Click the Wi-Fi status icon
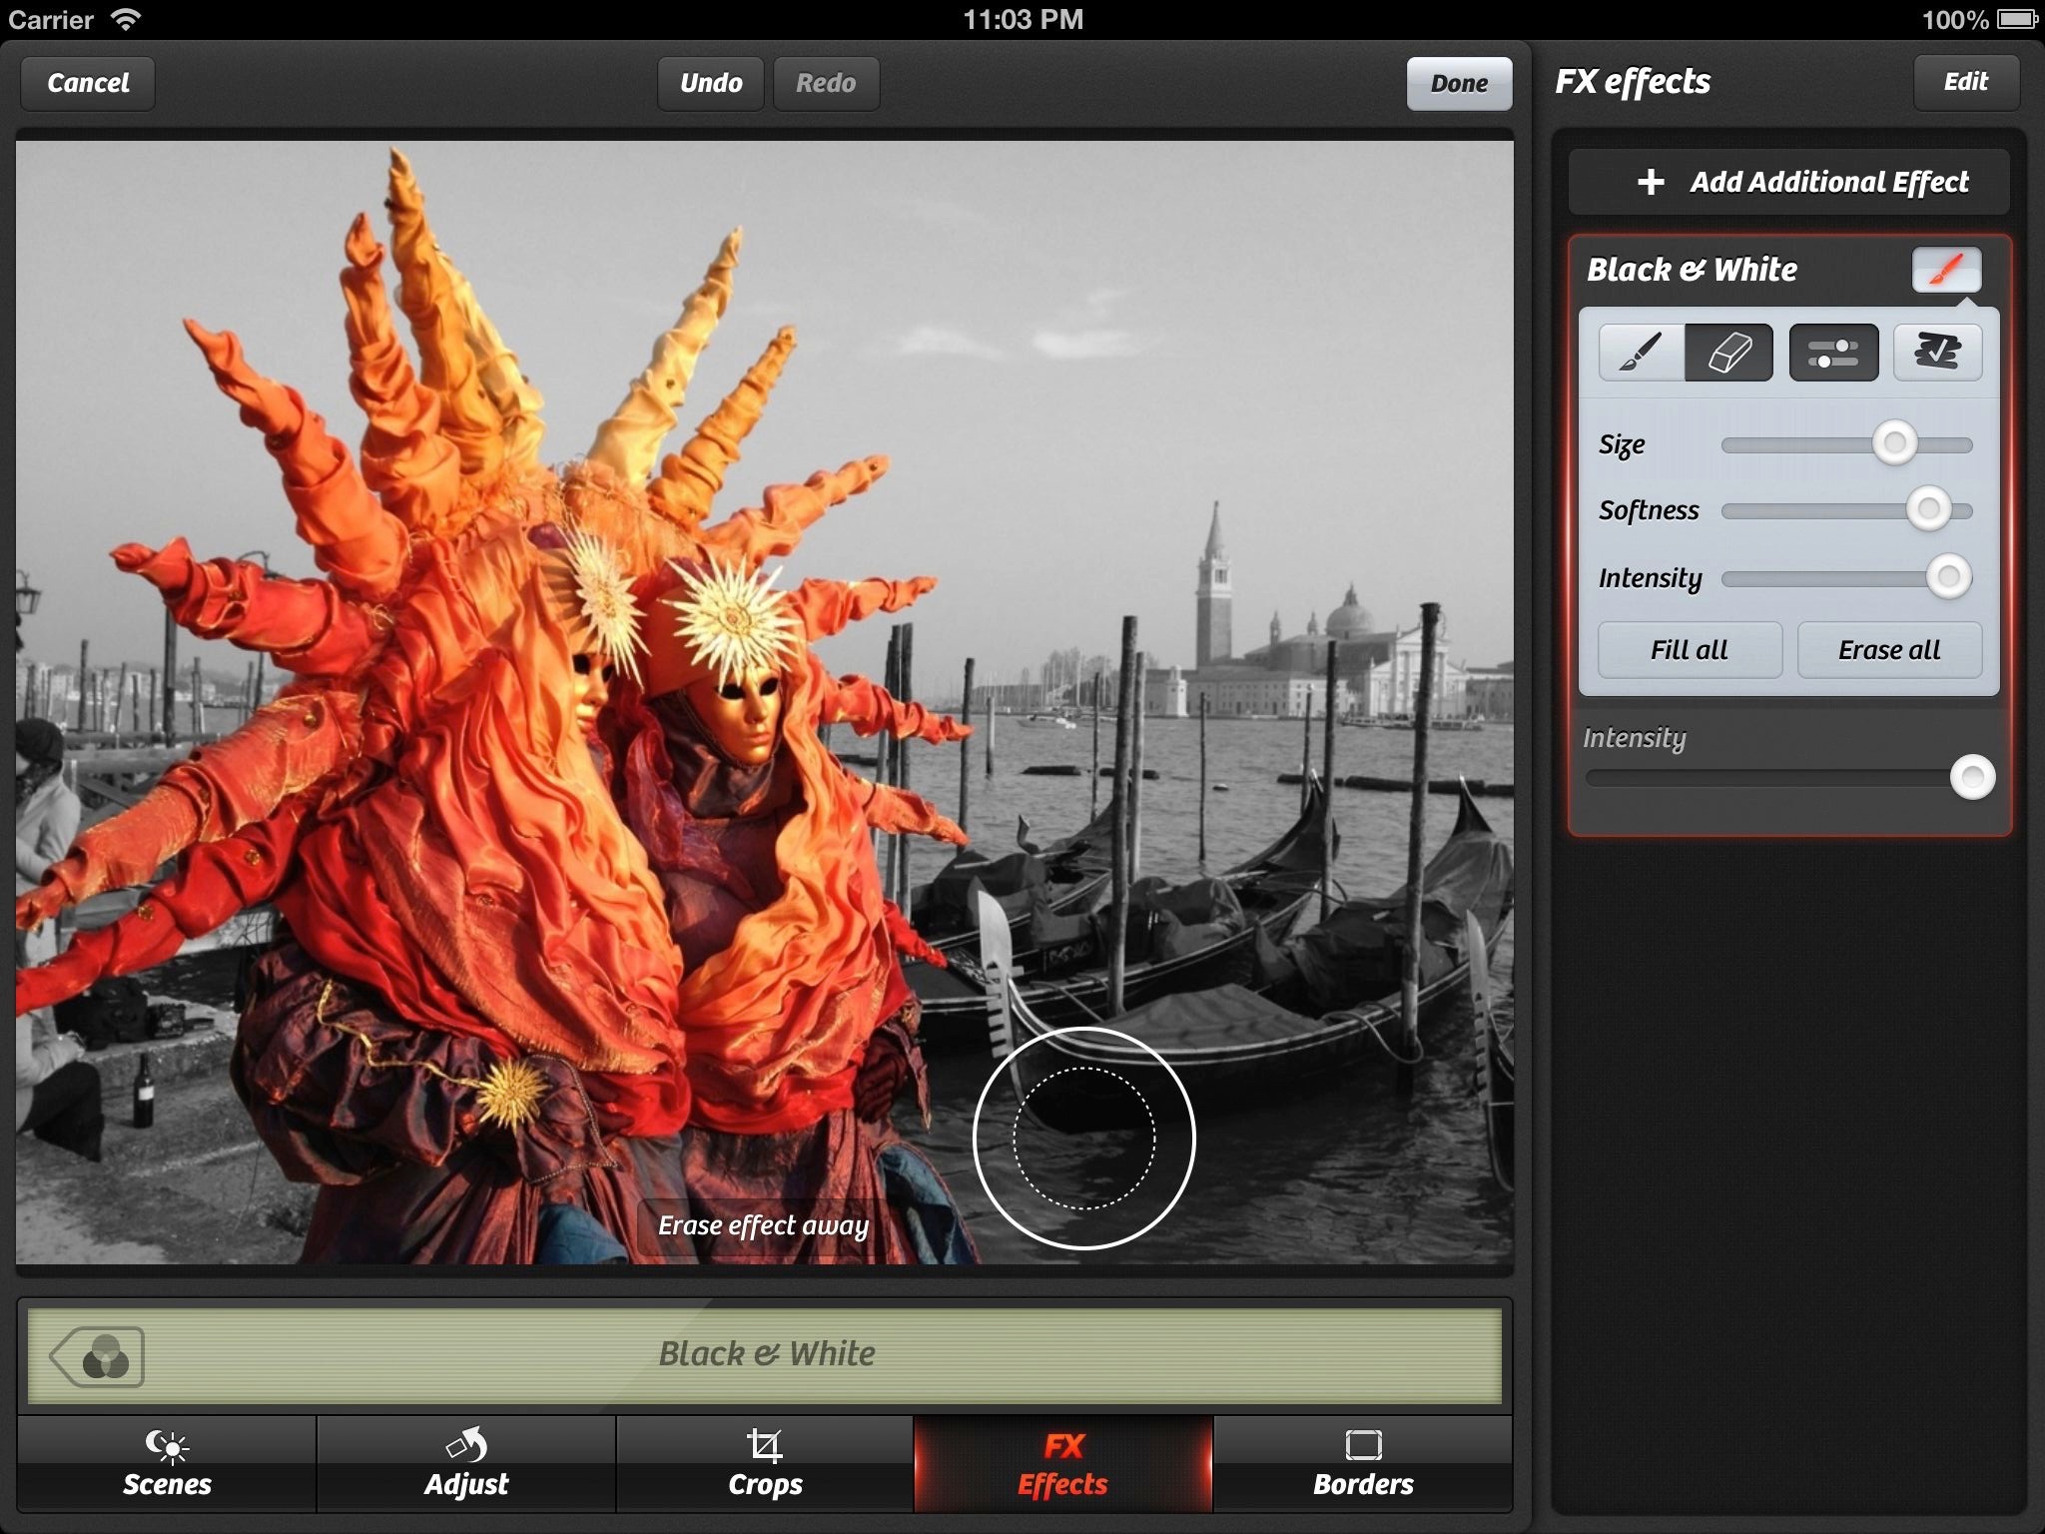This screenshot has height=1534, width=2045. click(125, 19)
